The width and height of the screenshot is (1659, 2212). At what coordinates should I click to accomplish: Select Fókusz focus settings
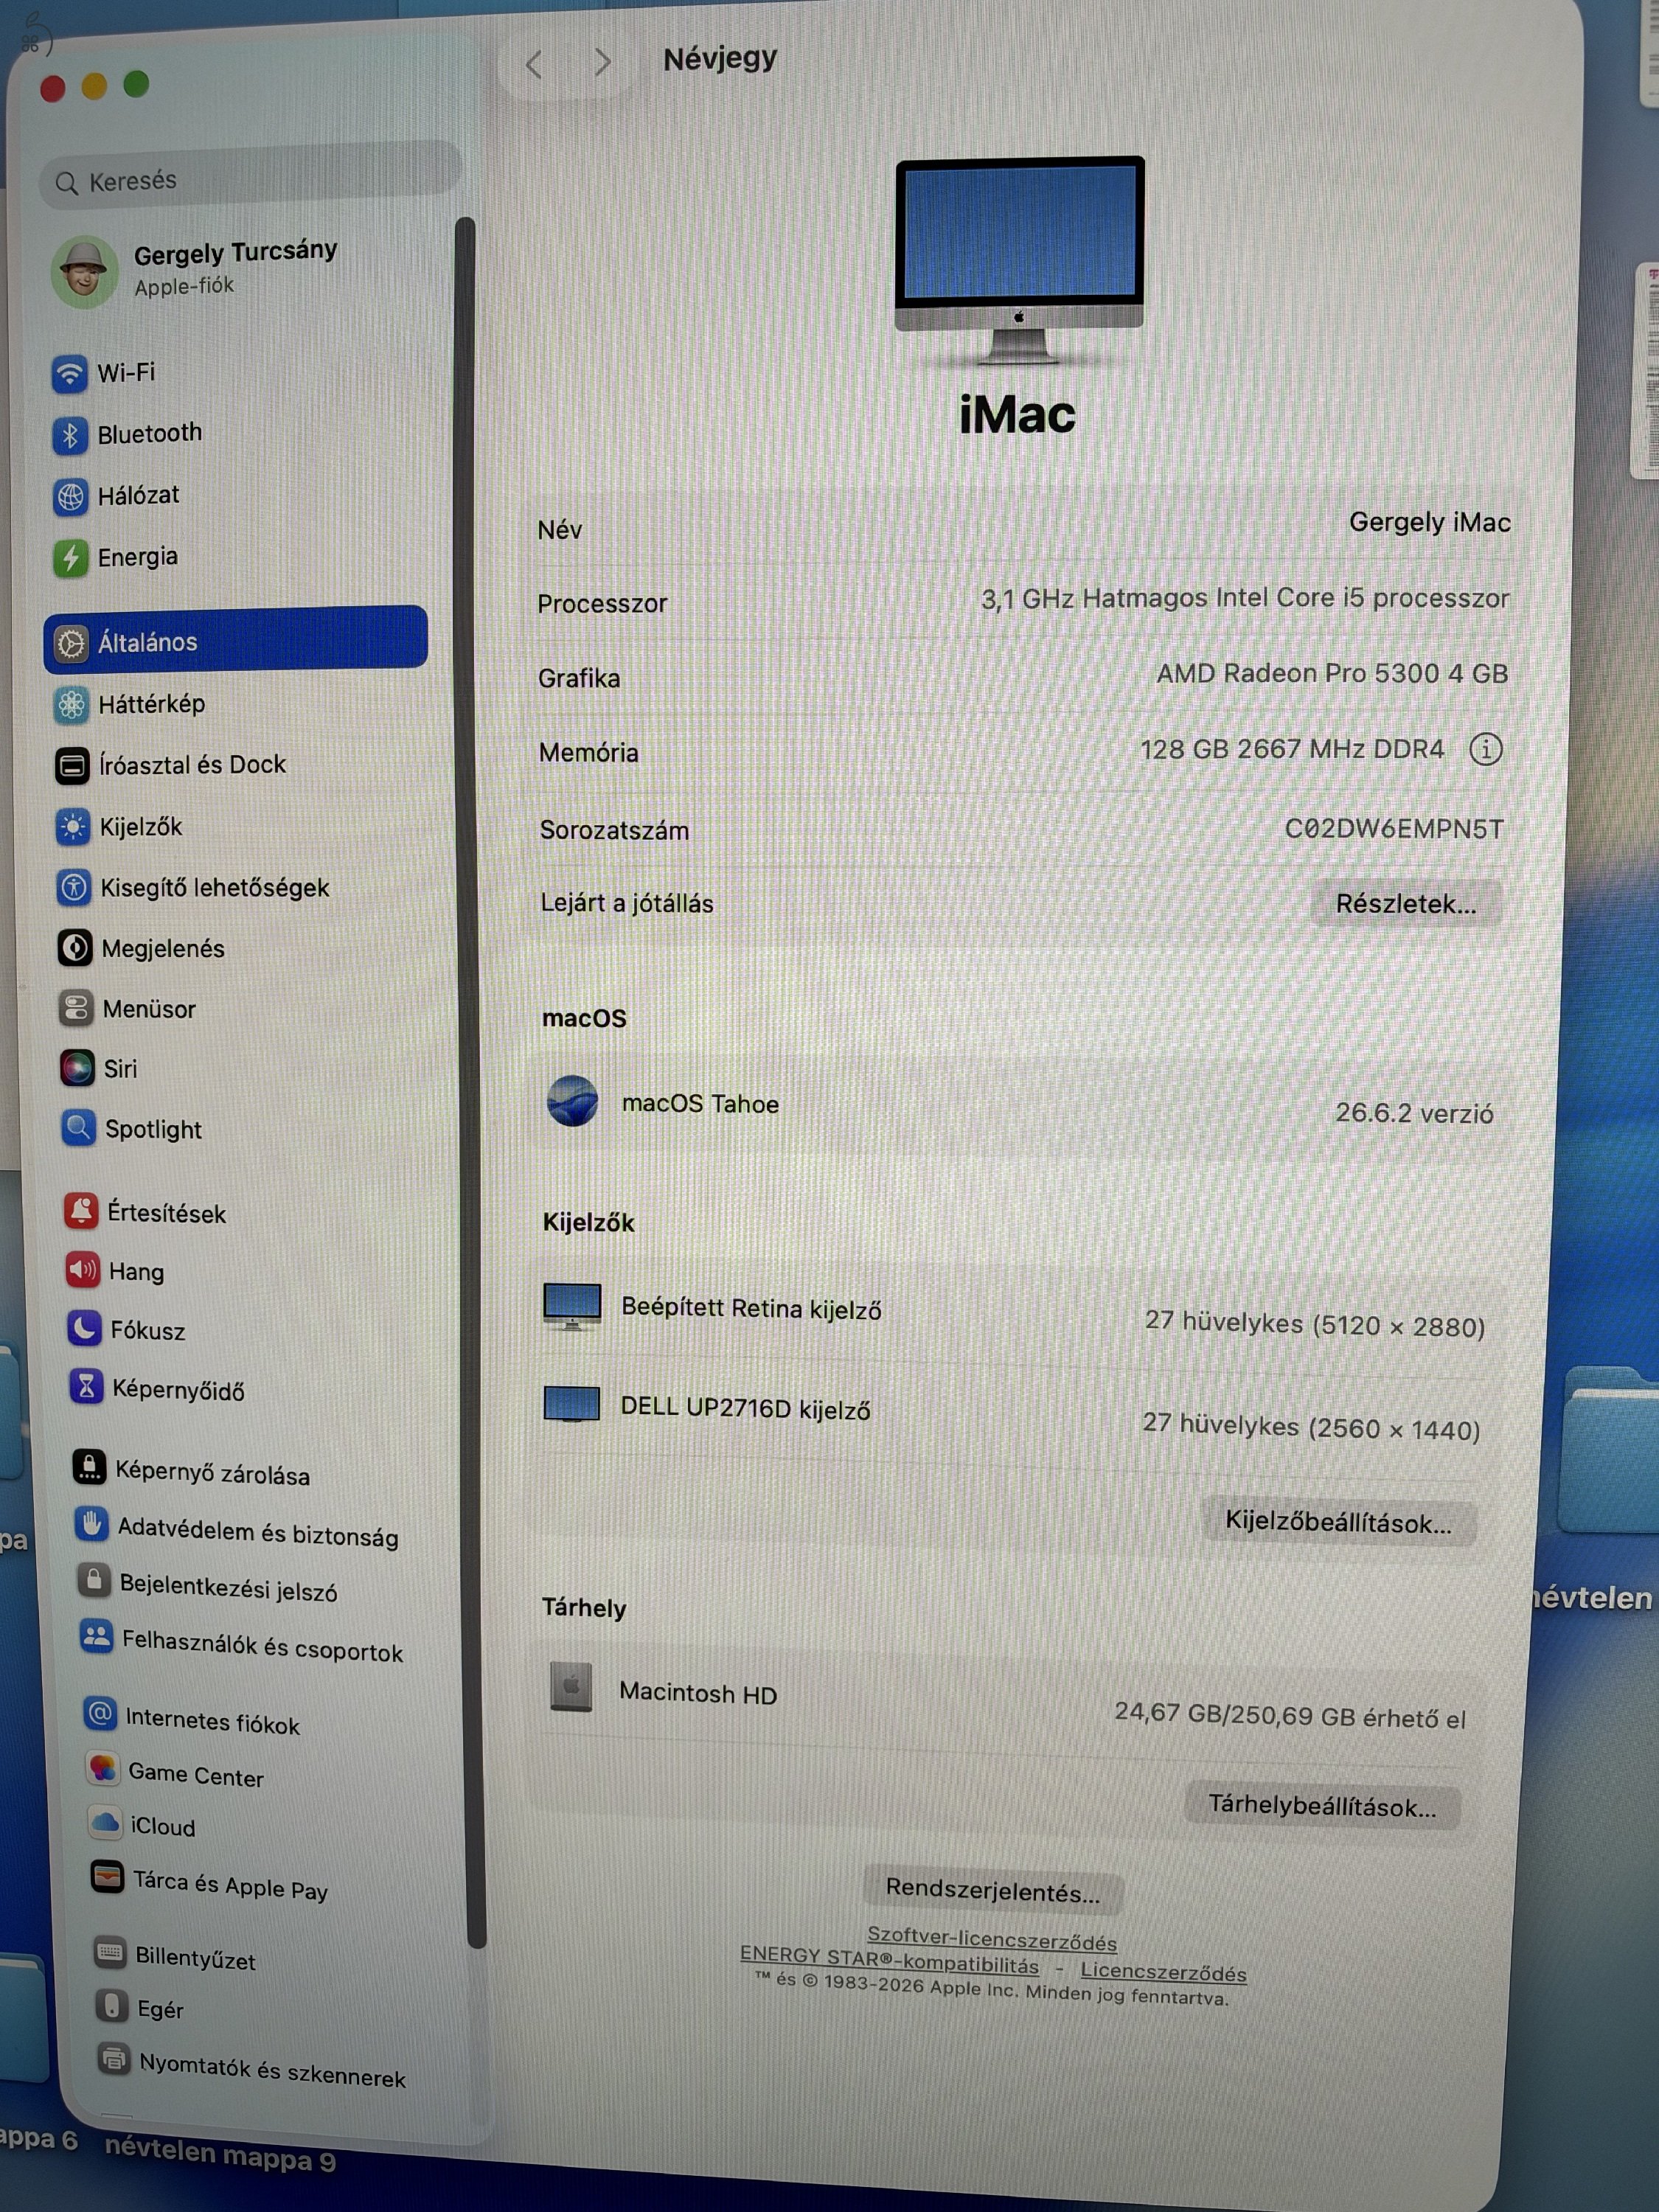pos(127,1329)
